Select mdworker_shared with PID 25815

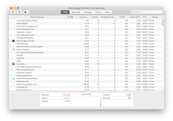coord(85,73)
